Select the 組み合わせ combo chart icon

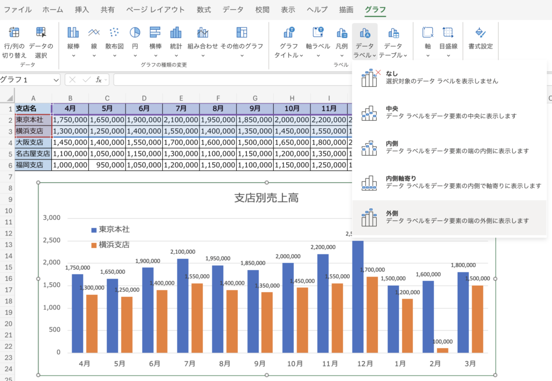click(203, 33)
